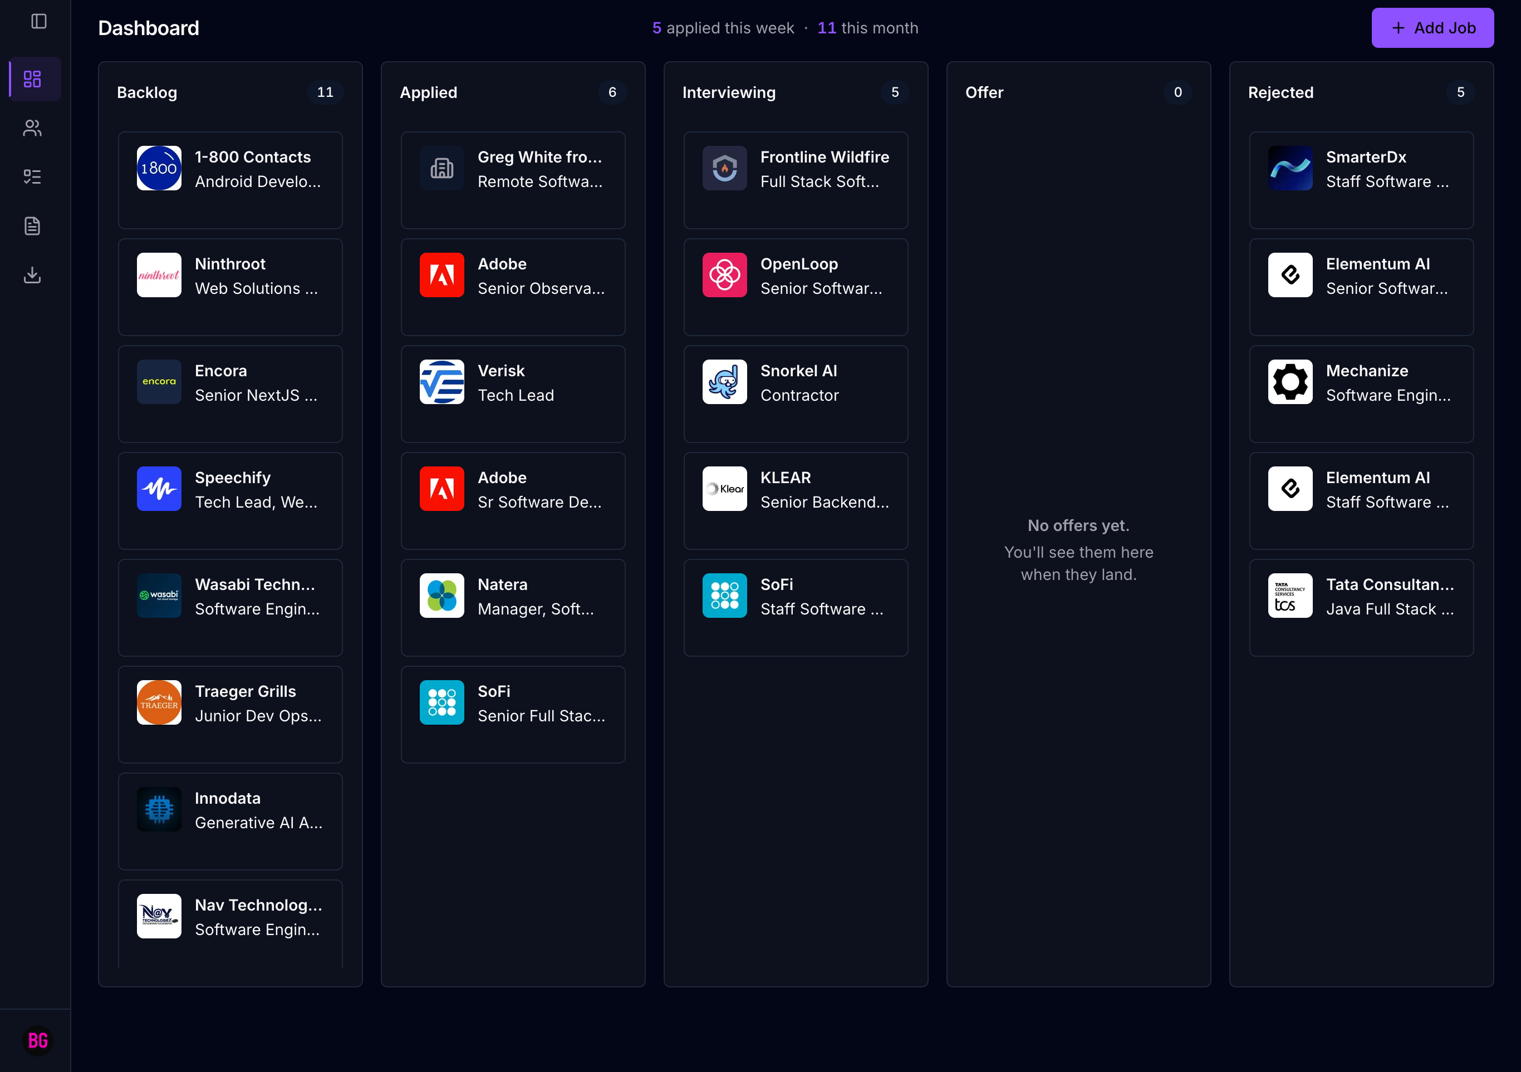Screen dimensions: 1521x1072
Task: Select the Interviewing column header
Action: click(729, 93)
